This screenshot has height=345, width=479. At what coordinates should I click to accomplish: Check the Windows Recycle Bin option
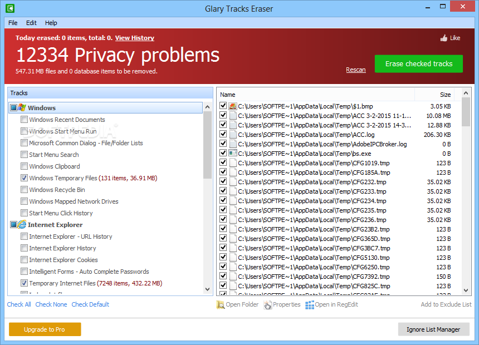(24, 189)
